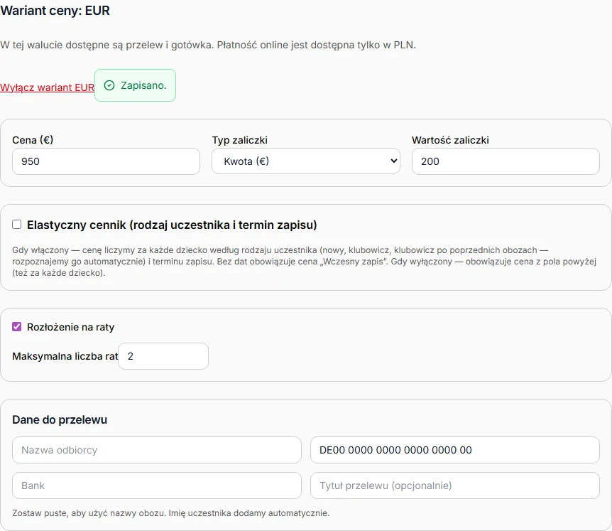Focus the Cena (€) price field
The width and height of the screenshot is (612, 531).
point(106,161)
